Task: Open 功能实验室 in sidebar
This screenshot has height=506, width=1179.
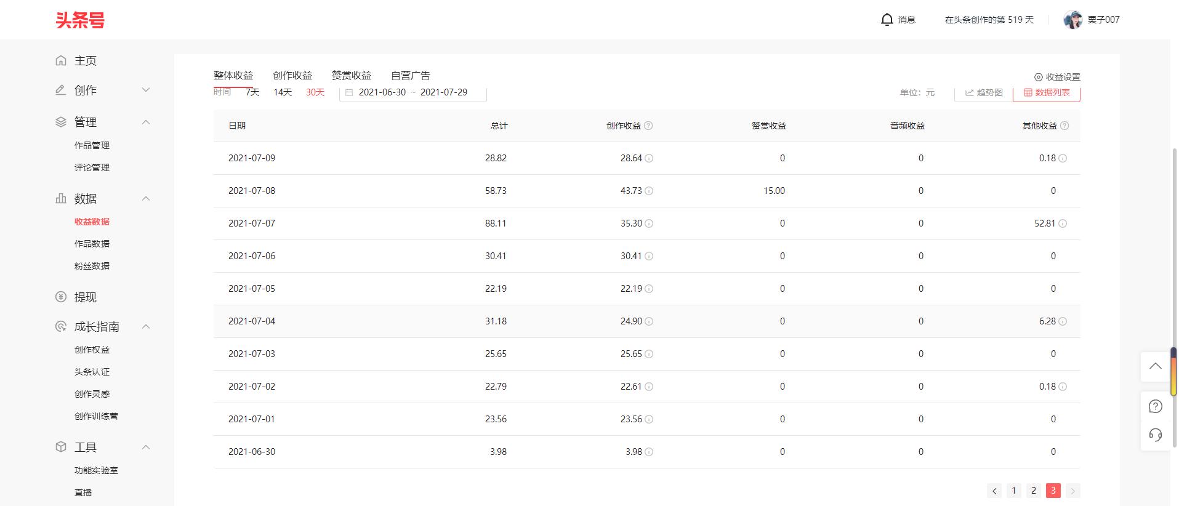Action: coord(96,470)
